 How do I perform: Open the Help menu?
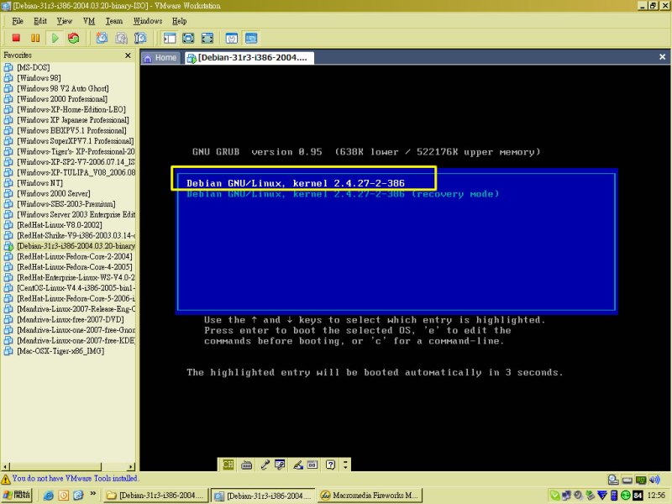tap(179, 21)
